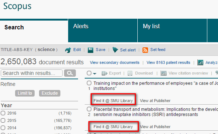Screen dimensions: 218x134
Task: Click the Export text link
Action: 115,73
